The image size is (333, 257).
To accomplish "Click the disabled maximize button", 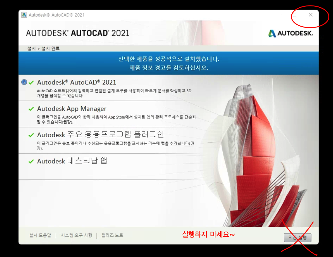I will [x=295, y=15].
